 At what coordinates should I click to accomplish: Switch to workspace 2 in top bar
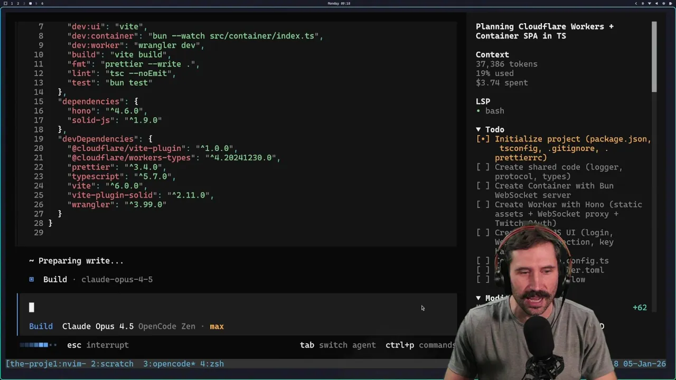(x=18, y=3)
